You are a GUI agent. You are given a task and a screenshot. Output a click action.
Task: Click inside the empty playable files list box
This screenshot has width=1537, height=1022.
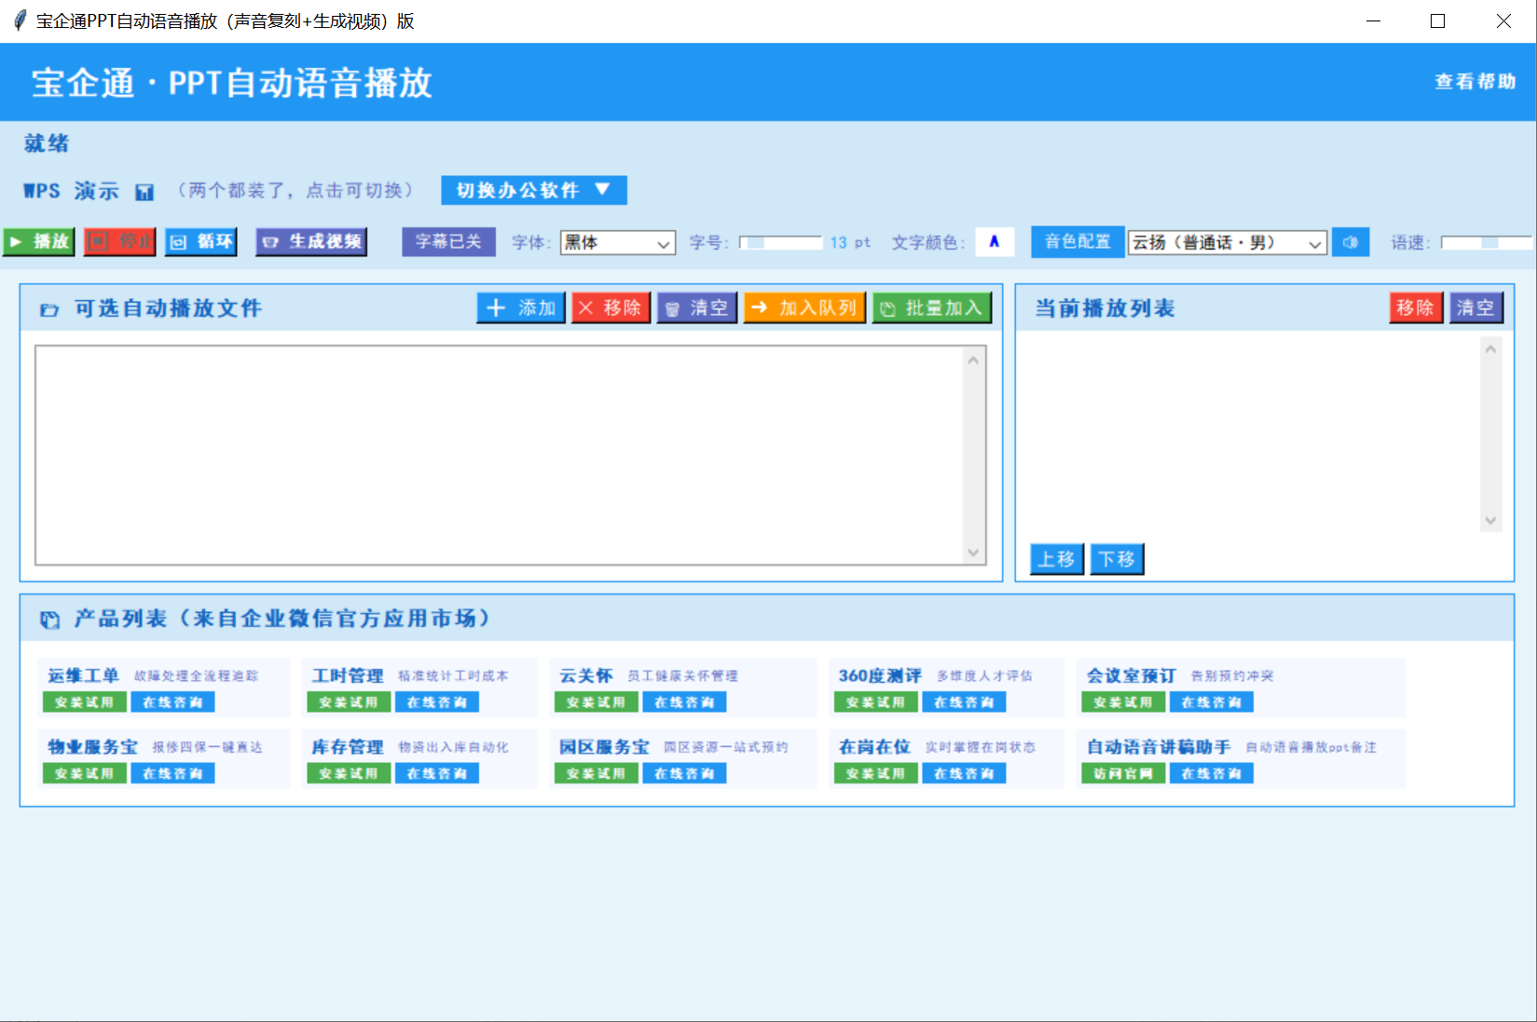[x=500, y=455]
